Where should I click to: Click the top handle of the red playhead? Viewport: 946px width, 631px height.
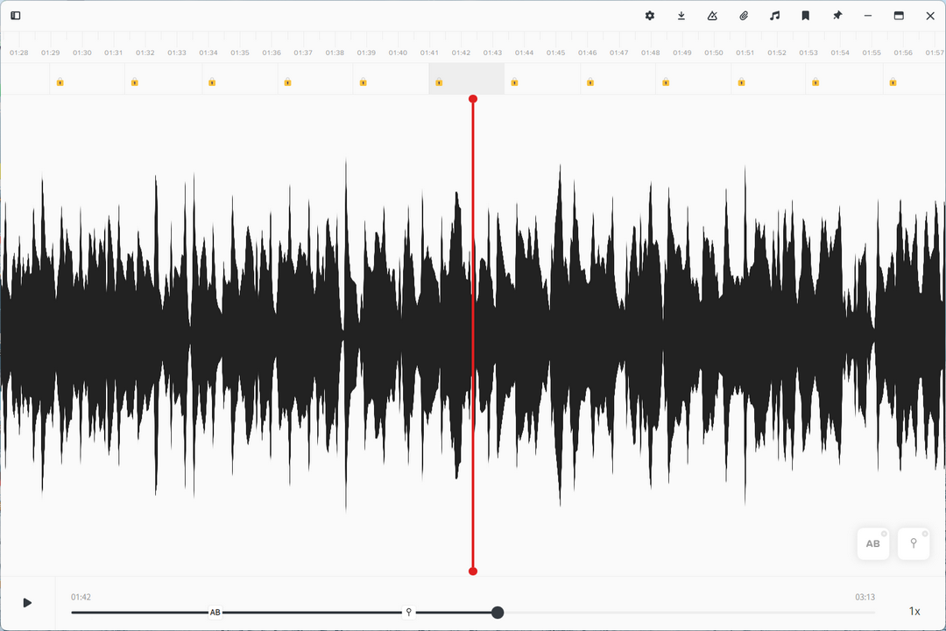[473, 99]
